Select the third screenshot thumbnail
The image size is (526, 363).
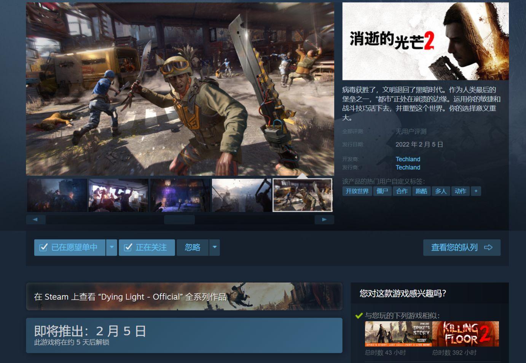(180, 195)
